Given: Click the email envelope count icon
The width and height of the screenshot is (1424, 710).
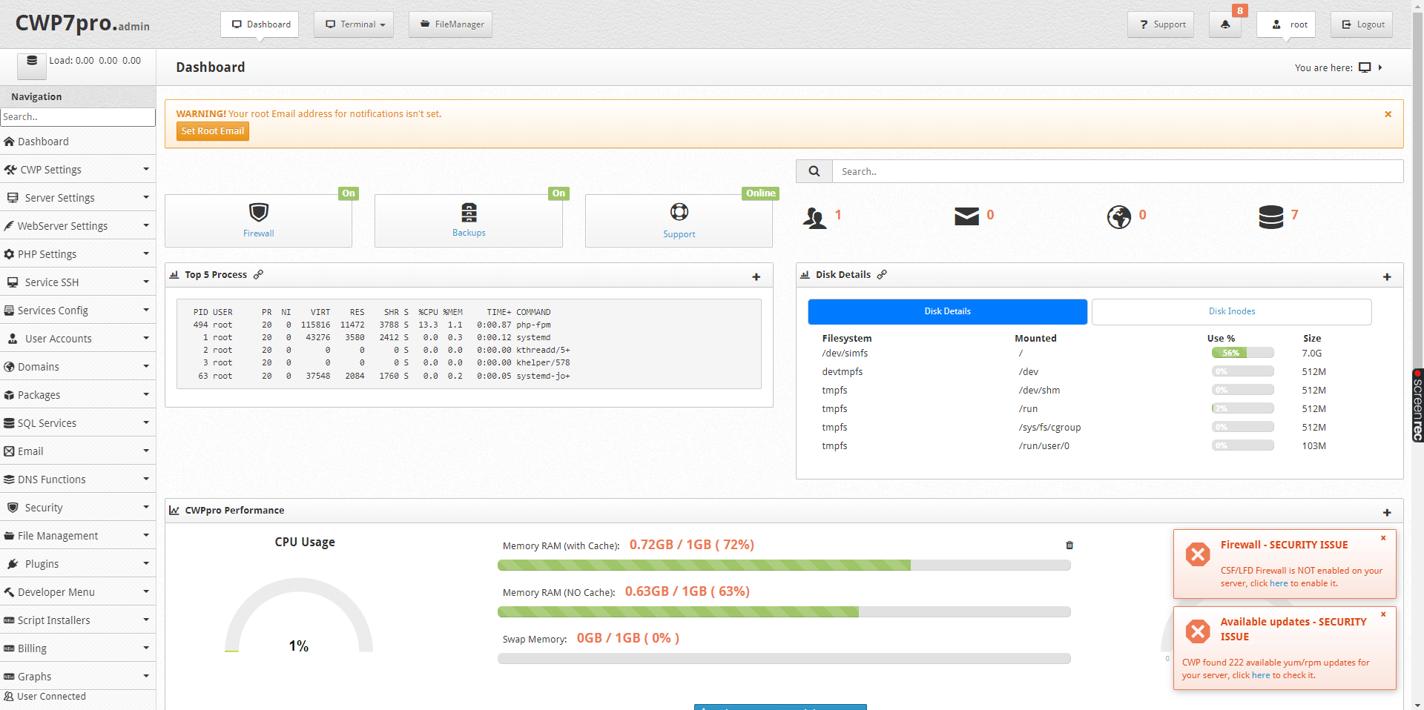Looking at the screenshot, I should pyautogui.click(x=966, y=216).
